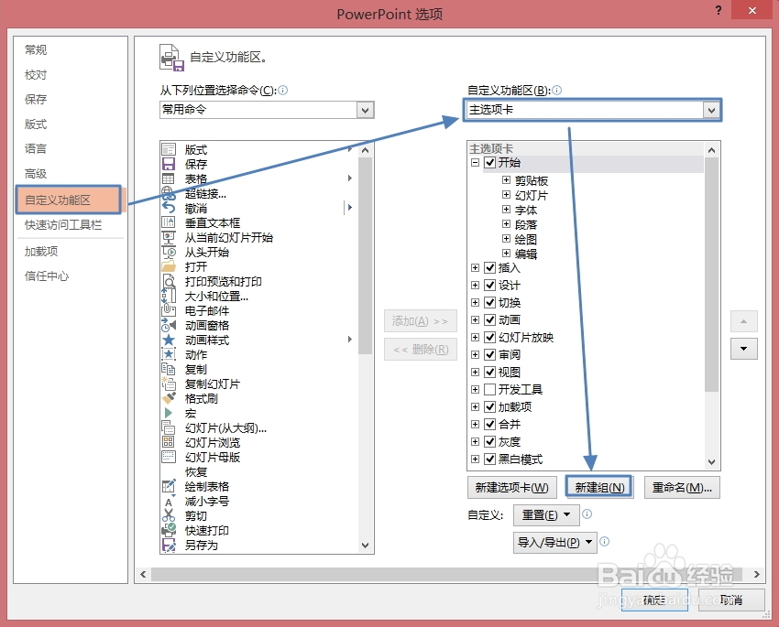The image size is (779, 627).
Task: Click the 动画窗格 command icon
Action: pyautogui.click(x=170, y=325)
